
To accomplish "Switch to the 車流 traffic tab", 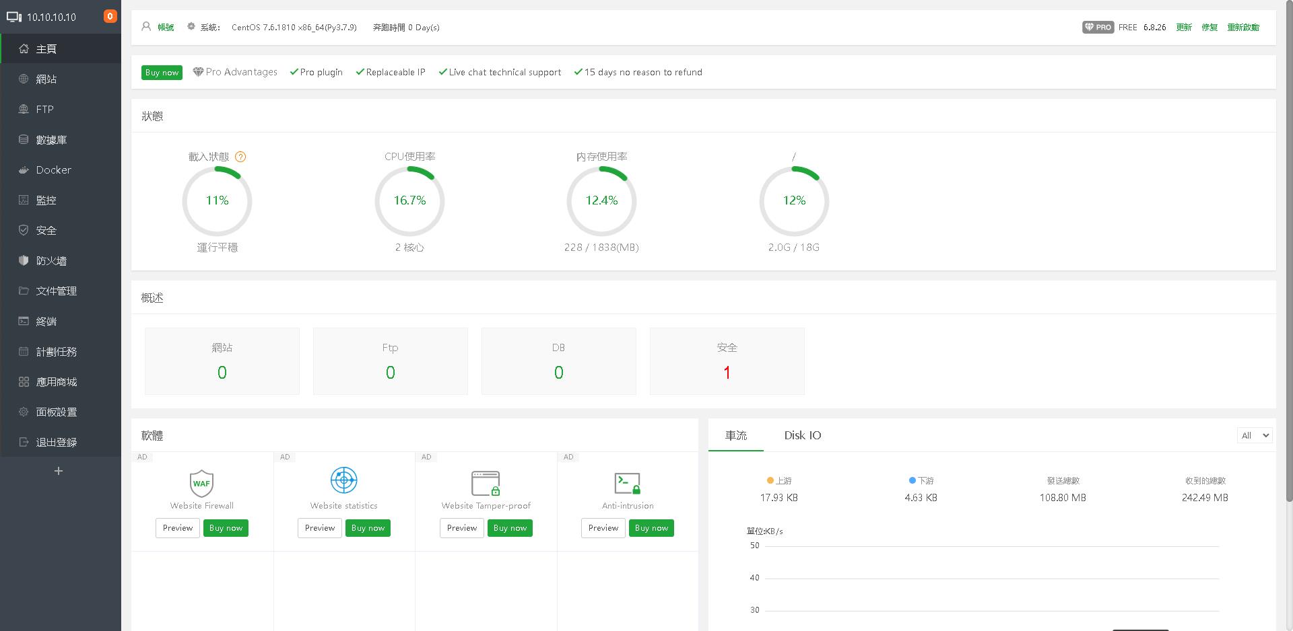I will (736, 435).
